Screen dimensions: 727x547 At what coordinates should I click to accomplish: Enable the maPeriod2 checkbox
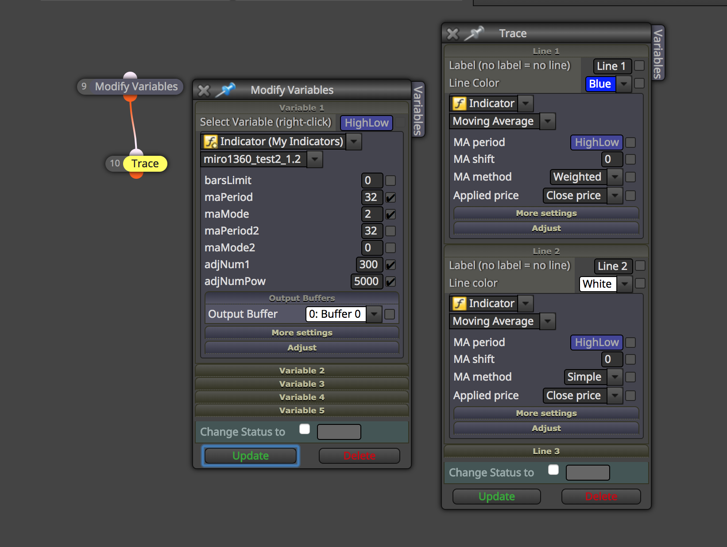point(391,231)
